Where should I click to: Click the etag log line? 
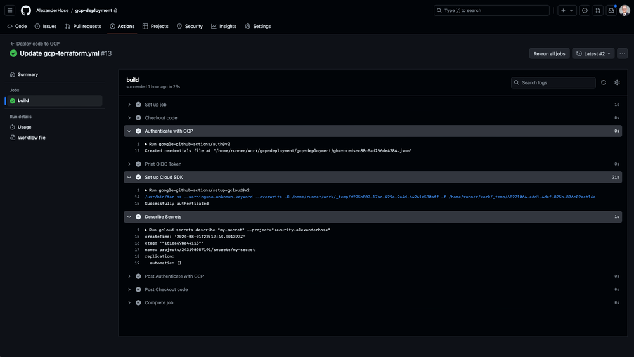[174, 243]
